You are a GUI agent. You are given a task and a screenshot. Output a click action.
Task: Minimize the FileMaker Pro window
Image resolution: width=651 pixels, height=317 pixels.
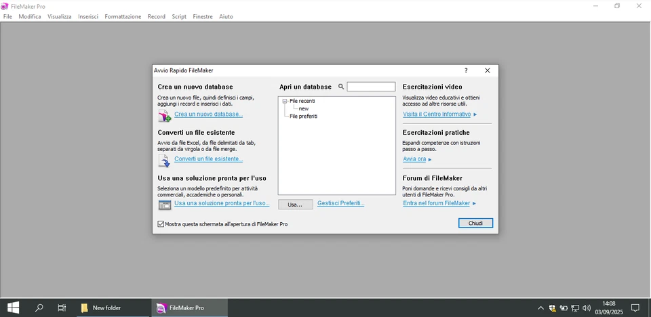pos(596,6)
